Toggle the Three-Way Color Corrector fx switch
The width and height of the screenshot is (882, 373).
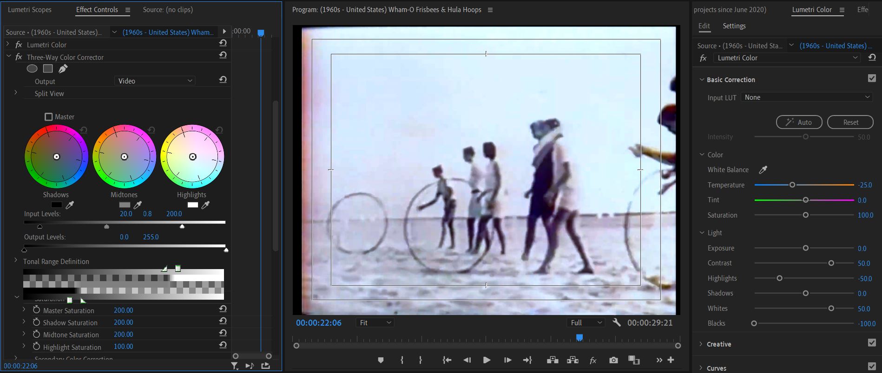[x=19, y=57]
